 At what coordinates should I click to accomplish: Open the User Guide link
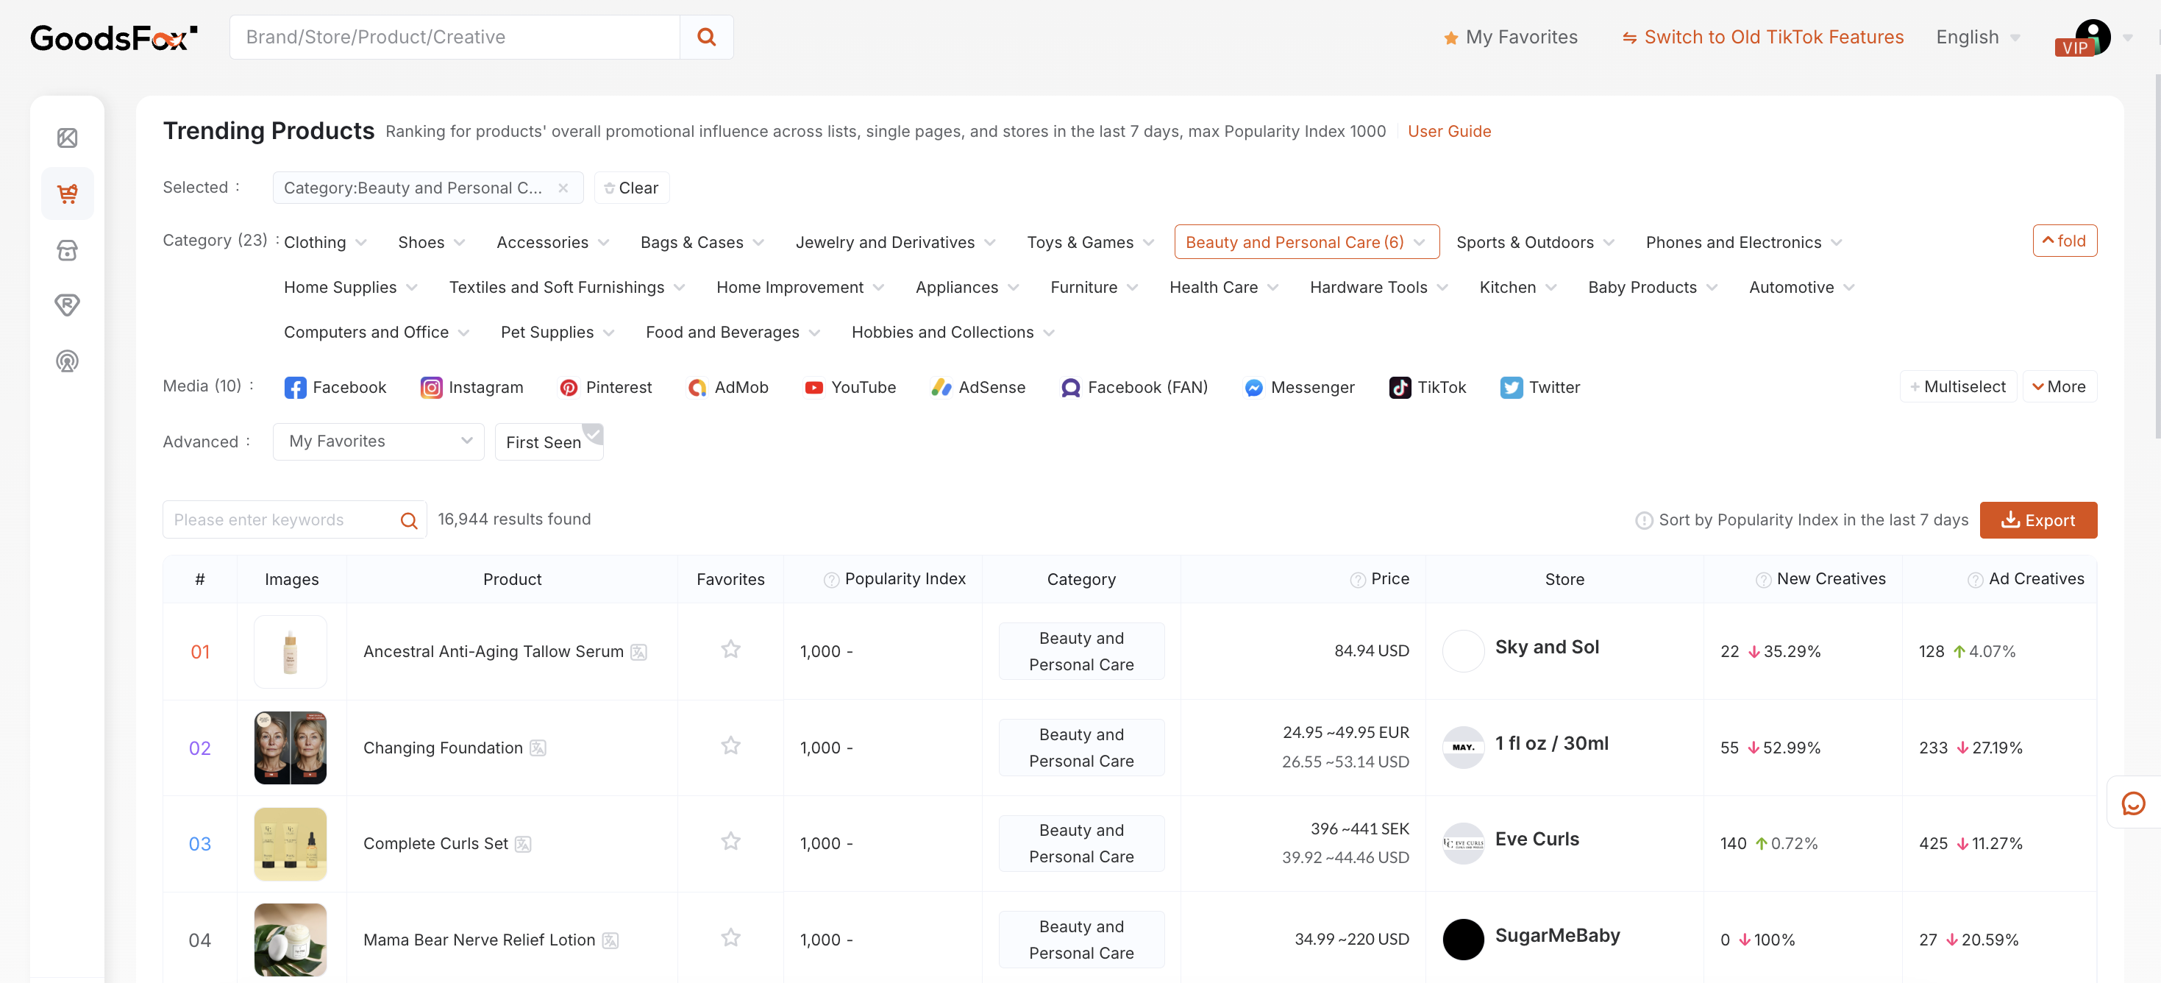[x=1448, y=131]
